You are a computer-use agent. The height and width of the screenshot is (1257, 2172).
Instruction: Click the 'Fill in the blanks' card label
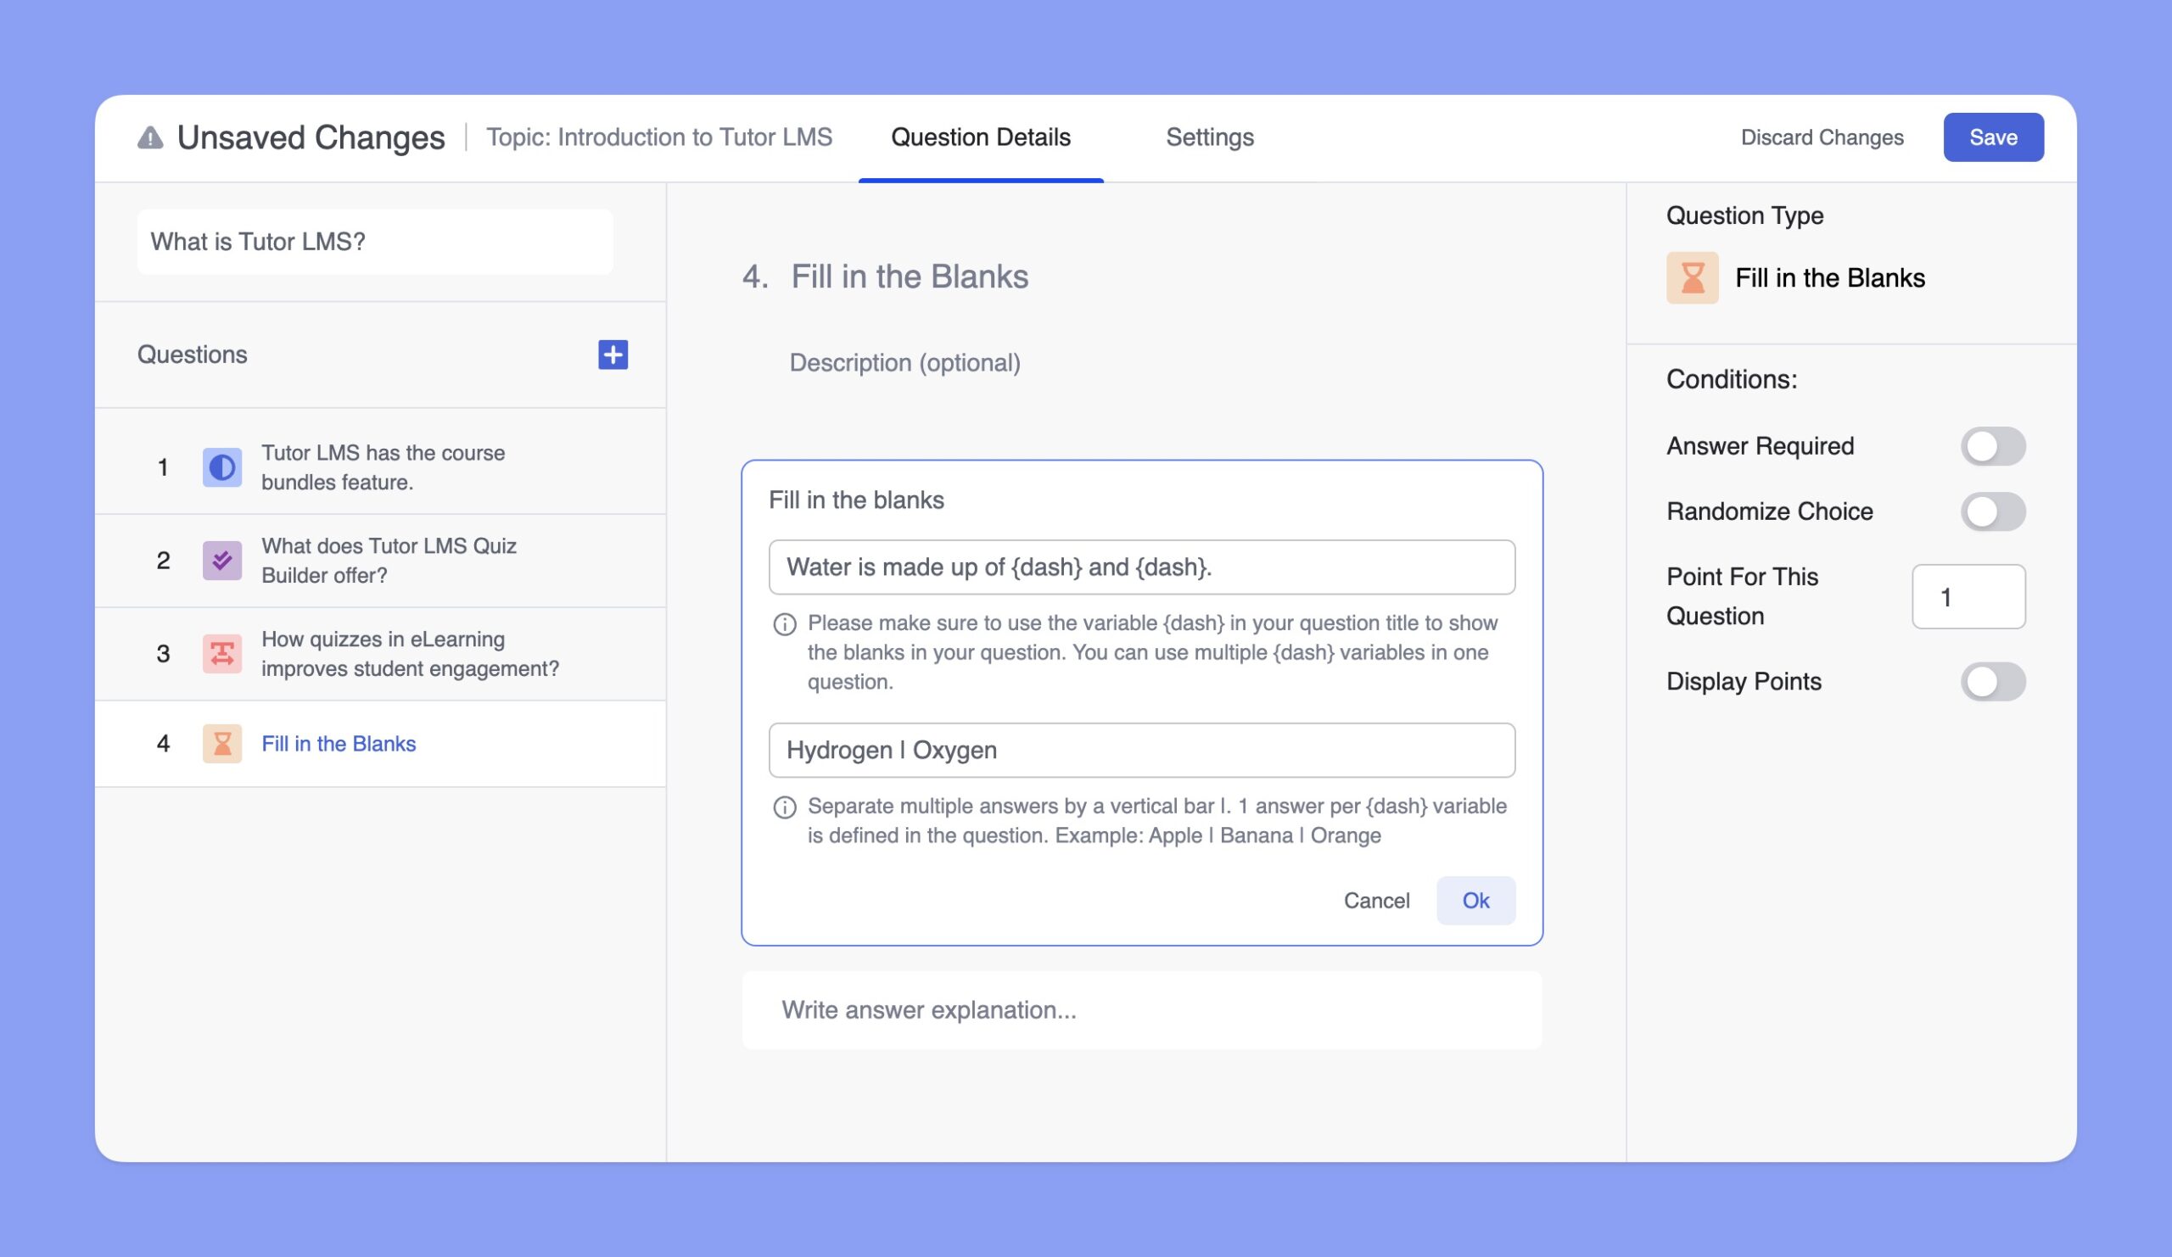(x=856, y=500)
